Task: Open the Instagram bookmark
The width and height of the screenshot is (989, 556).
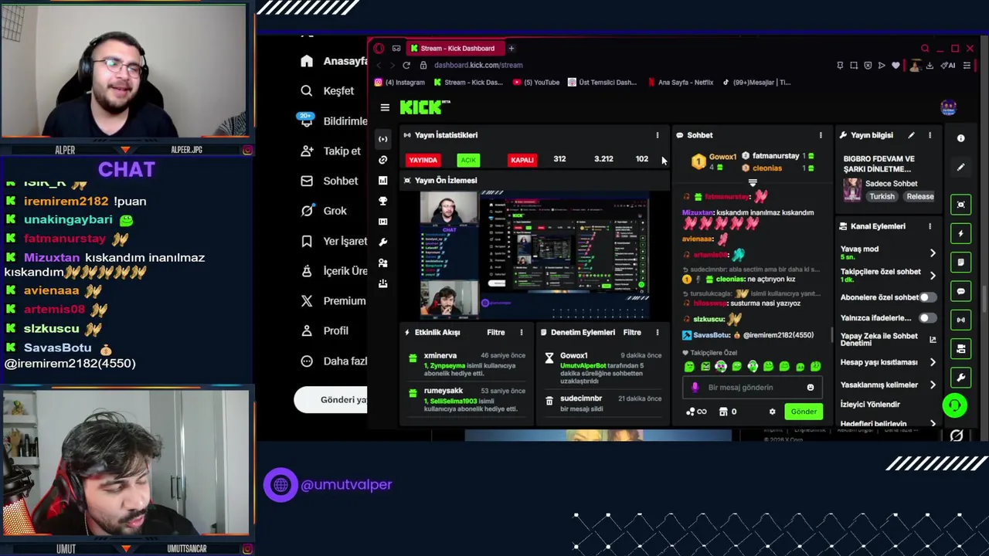Action: 400,83
